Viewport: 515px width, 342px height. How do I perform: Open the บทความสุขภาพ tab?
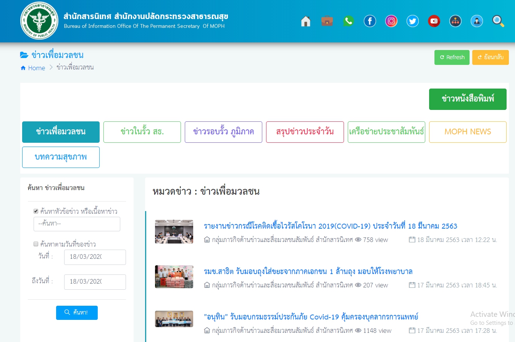[61, 157]
